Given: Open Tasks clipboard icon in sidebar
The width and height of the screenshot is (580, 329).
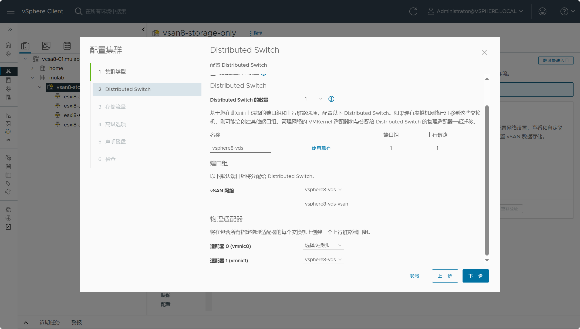Looking at the screenshot, I should [x=8, y=166].
